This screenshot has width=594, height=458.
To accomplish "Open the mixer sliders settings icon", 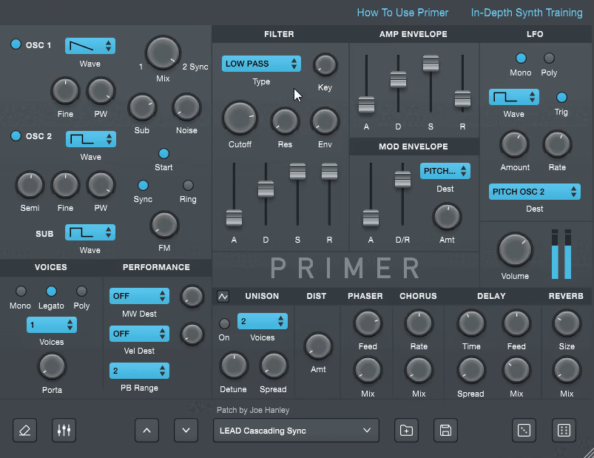I will (x=64, y=431).
